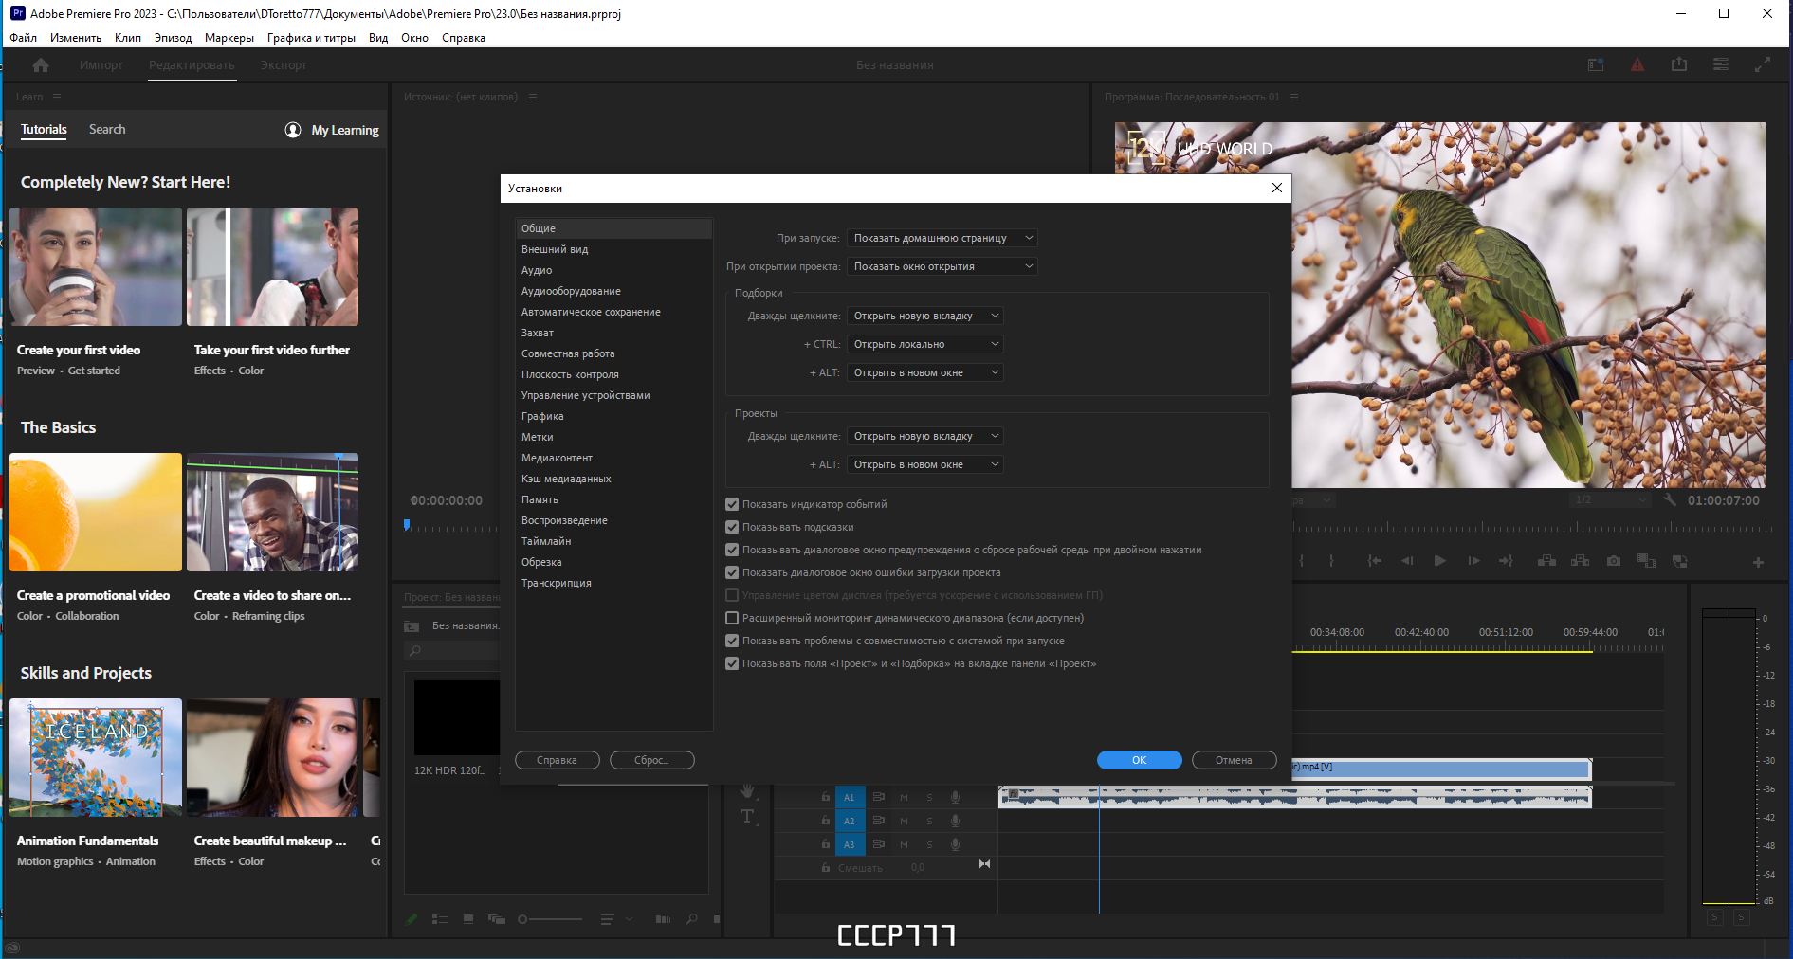Screen dimensions: 1793x959
Task: Open the Маркеры menu
Action: click(229, 38)
